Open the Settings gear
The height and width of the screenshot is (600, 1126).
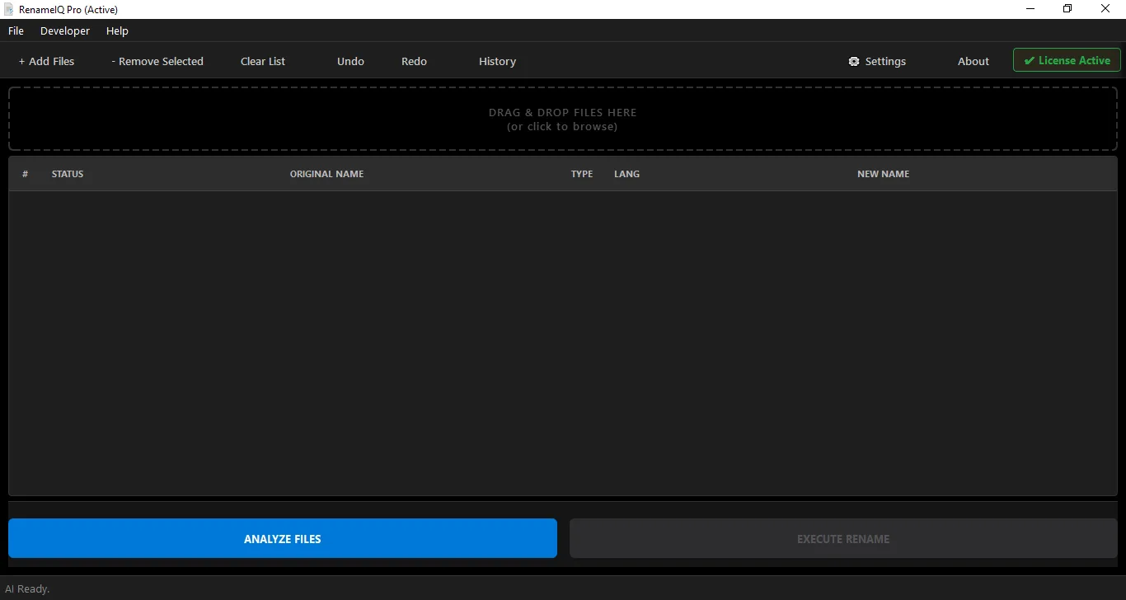tap(877, 61)
